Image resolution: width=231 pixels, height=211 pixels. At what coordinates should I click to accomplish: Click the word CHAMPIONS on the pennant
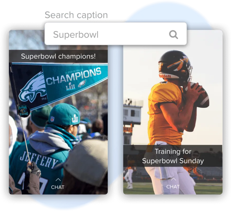coord(73,76)
